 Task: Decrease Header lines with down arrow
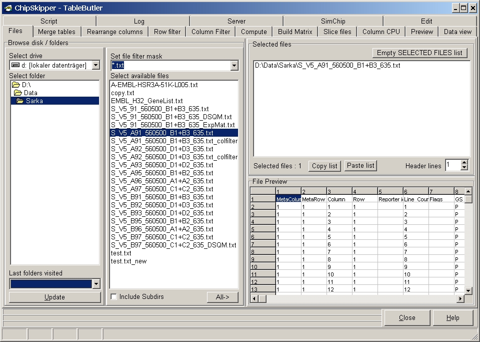[x=464, y=168]
